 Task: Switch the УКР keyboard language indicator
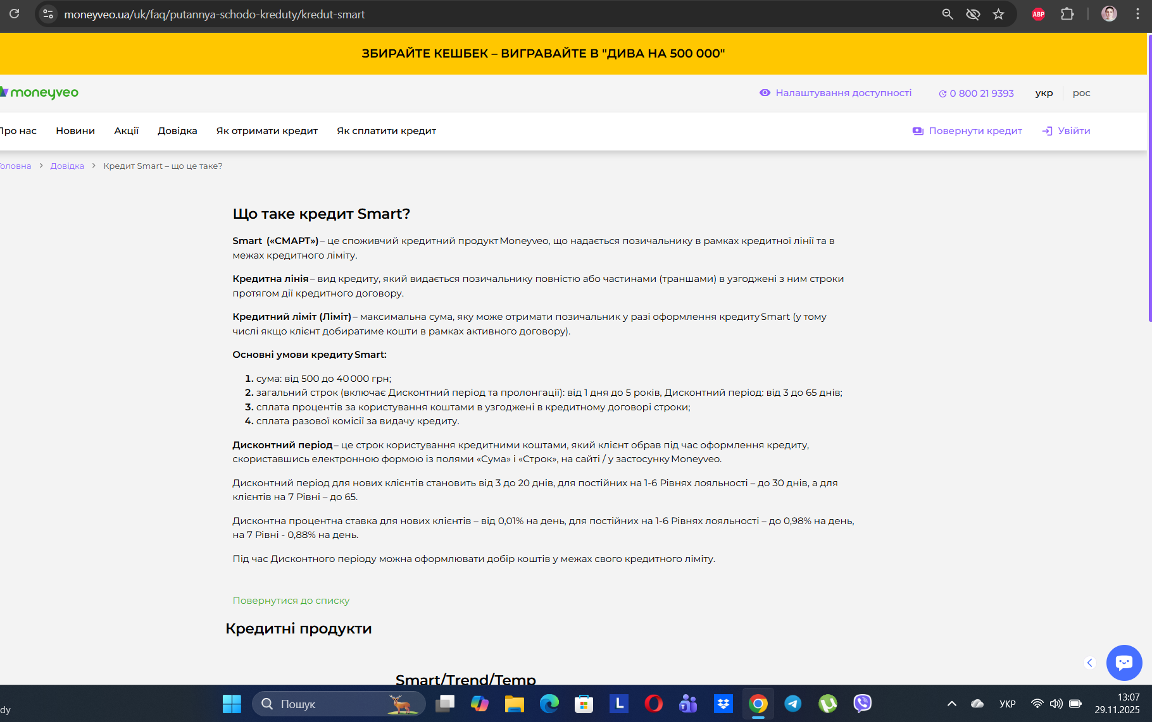pos(1008,704)
